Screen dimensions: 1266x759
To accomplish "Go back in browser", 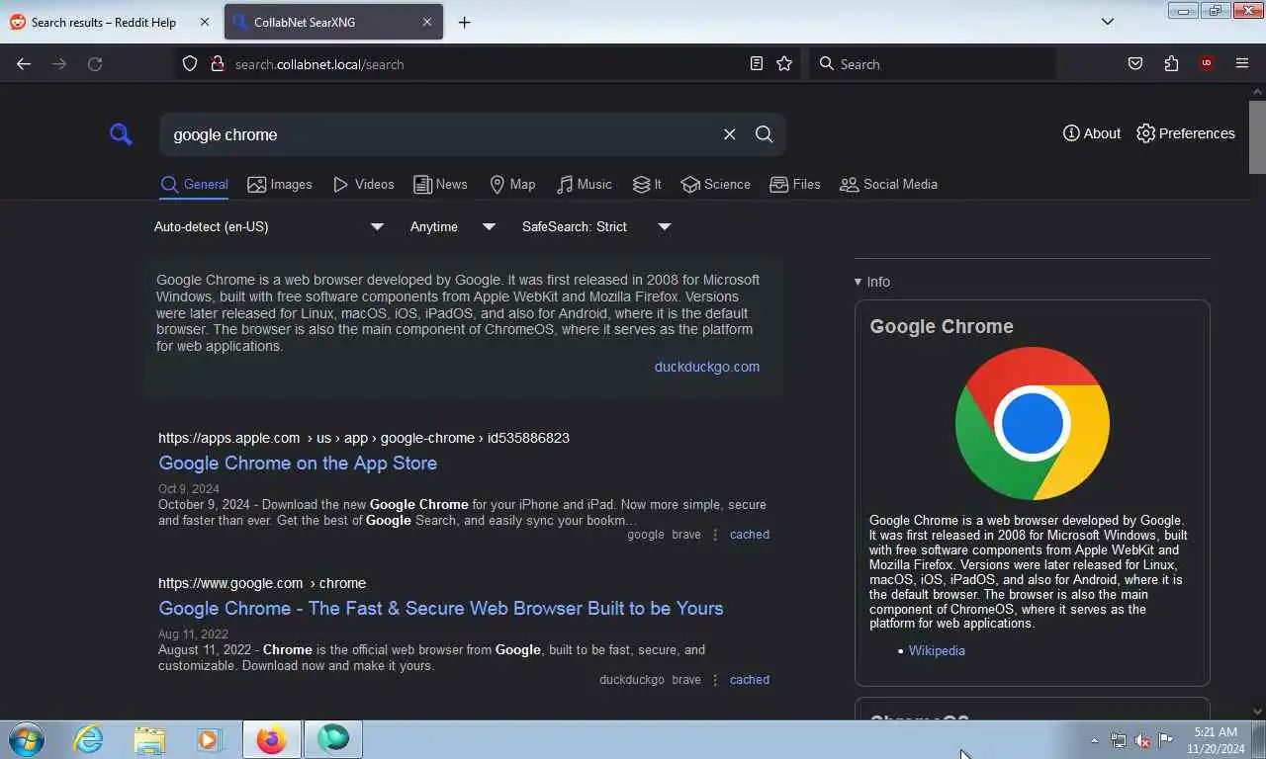I will click(x=24, y=64).
